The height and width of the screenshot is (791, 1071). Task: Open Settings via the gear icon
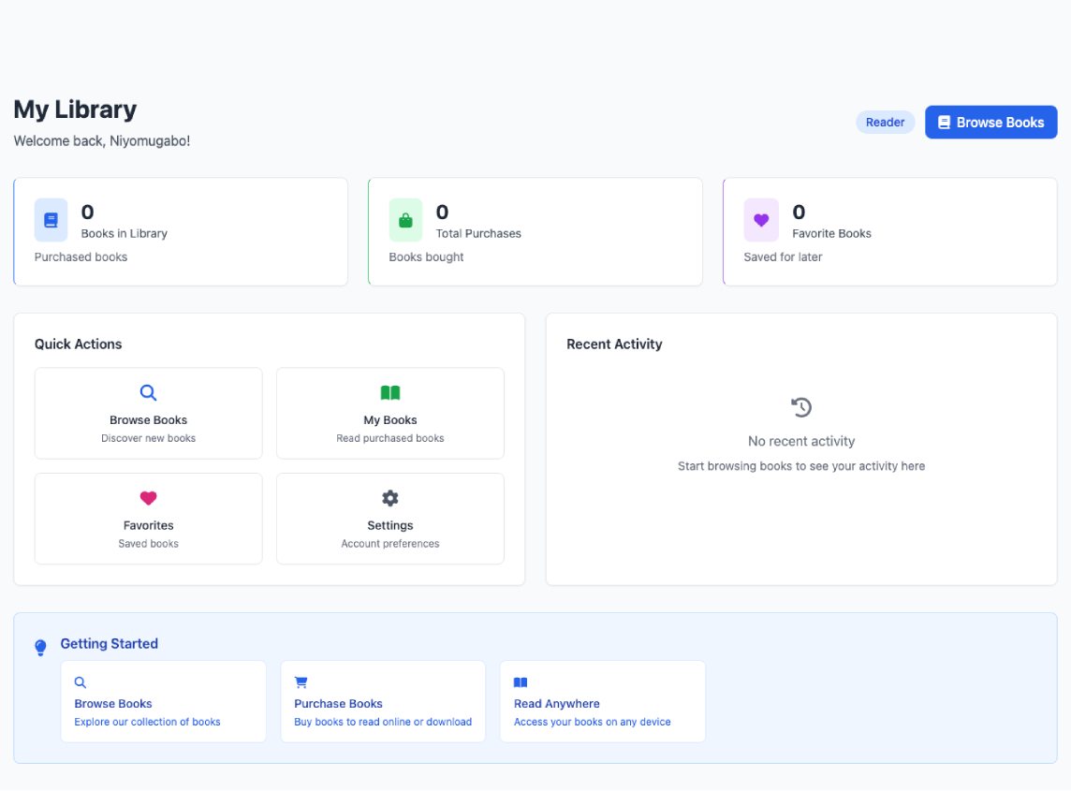(x=389, y=498)
